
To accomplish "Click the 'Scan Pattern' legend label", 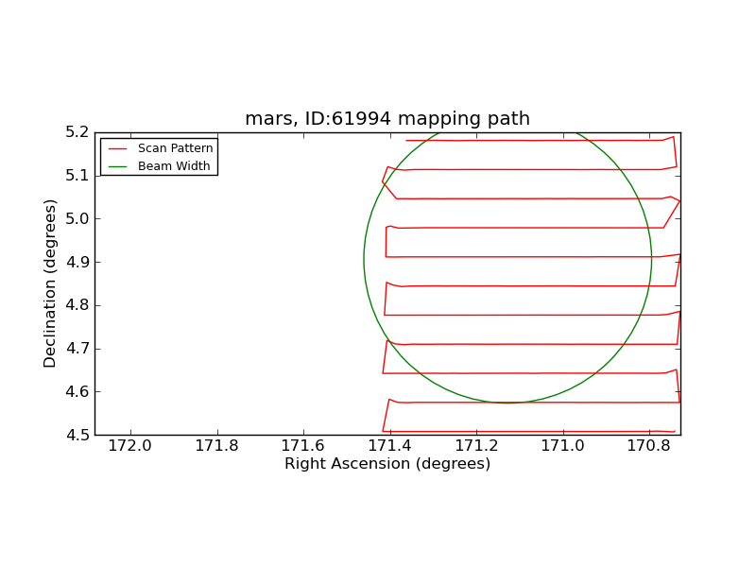I will coord(175,148).
